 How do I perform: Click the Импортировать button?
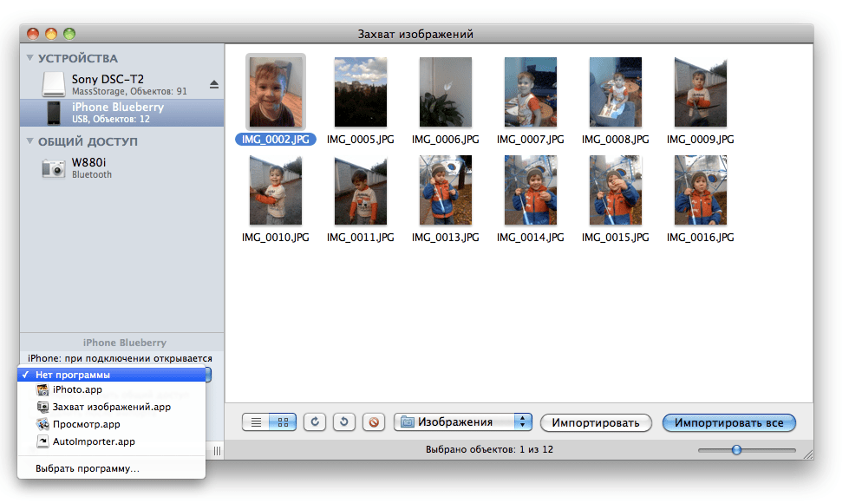(596, 423)
